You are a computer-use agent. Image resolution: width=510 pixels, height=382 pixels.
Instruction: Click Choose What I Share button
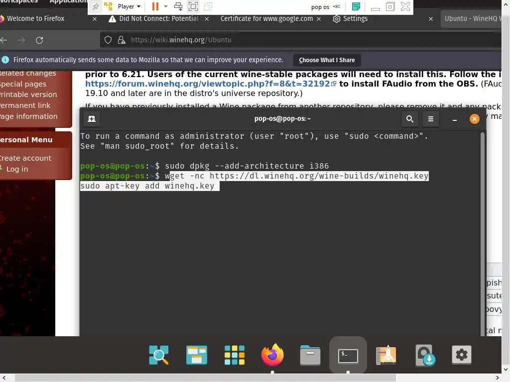click(x=327, y=60)
